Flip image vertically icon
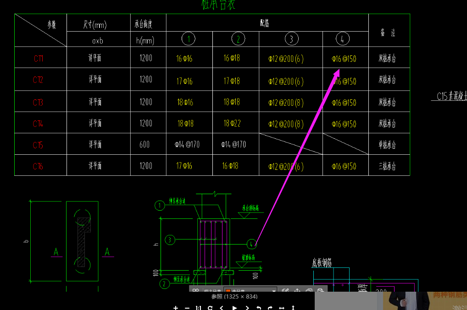The width and height of the screenshot is (467, 310). coord(293,308)
